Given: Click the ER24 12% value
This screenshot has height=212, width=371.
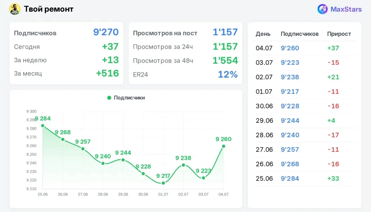Looking at the screenshot, I should point(228,74).
